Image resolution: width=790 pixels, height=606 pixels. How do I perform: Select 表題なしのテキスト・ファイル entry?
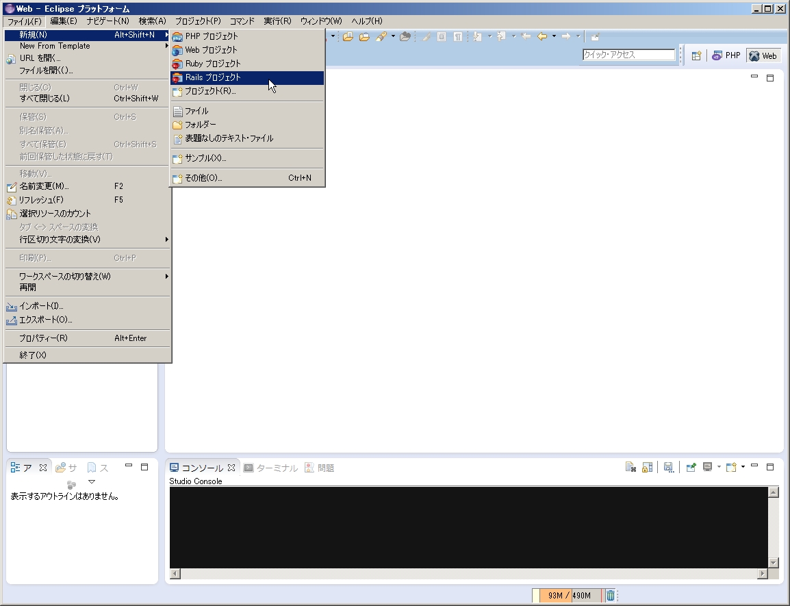(x=247, y=138)
